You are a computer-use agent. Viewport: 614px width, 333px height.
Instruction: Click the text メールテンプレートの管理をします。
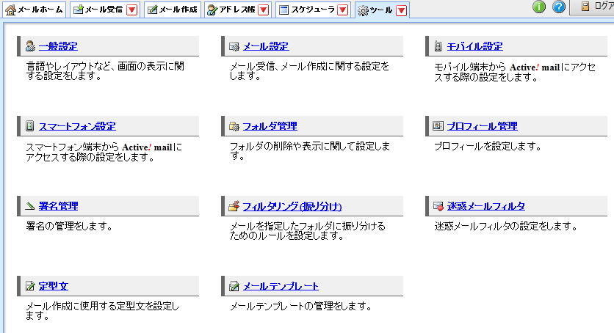[x=300, y=306]
